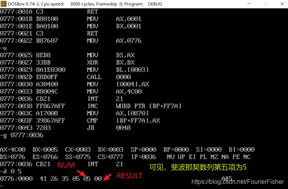This screenshot has width=288, height=189.
Task: Click byte 41 in the memory dump
Action: [43, 179]
